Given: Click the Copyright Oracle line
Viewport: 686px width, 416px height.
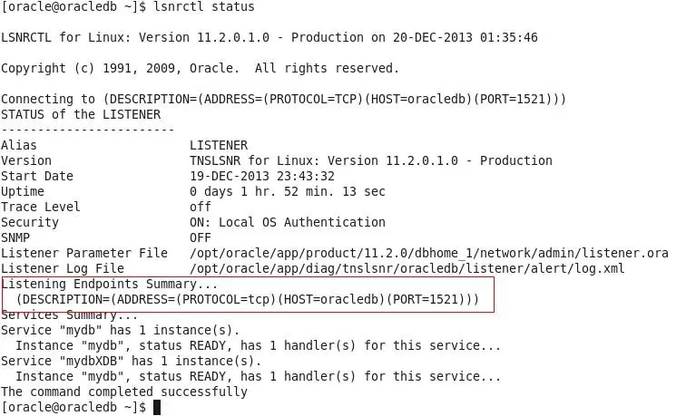Looking at the screenshot, I should [x=200, y=68].
